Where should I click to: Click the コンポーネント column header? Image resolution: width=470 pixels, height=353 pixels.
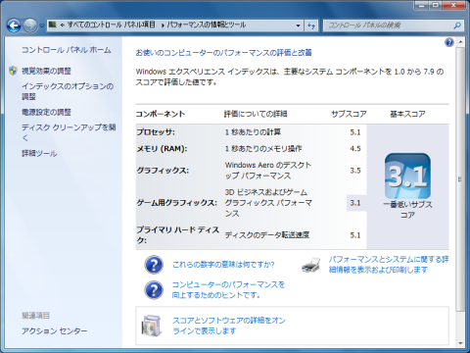click(161, 114)
